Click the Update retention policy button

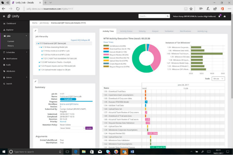89,128
